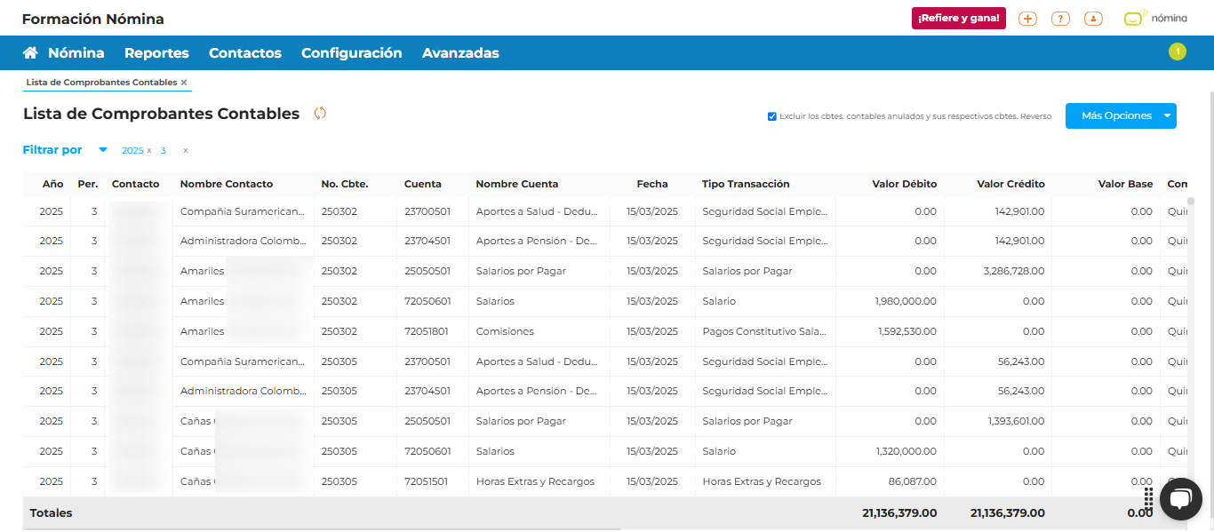Uncheck Excluir cbtes. contables anulados checkbox
Screen dimensions: 1214x532
[771, 116]
